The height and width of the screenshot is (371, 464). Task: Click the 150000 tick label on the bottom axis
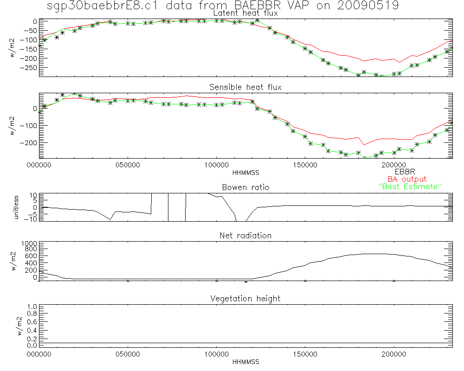pos(305,355)
